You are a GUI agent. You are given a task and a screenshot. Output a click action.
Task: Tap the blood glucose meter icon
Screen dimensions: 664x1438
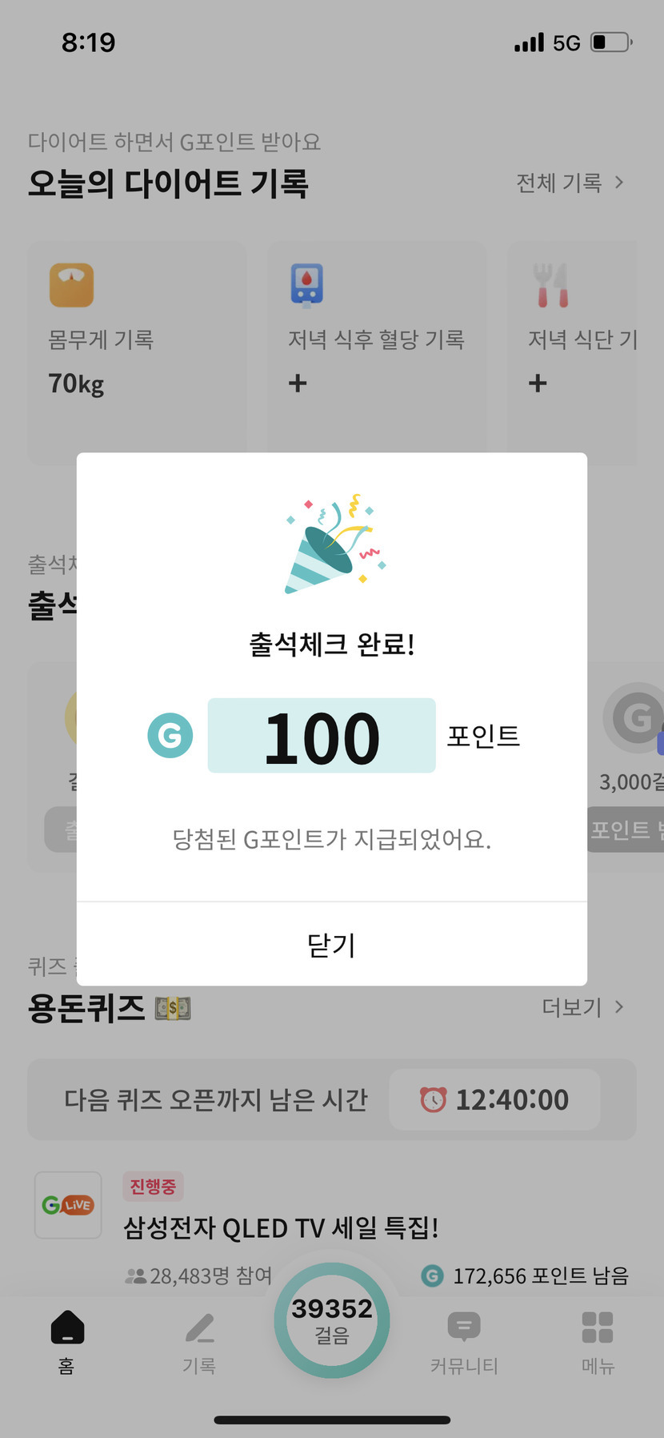coord(306,286)
